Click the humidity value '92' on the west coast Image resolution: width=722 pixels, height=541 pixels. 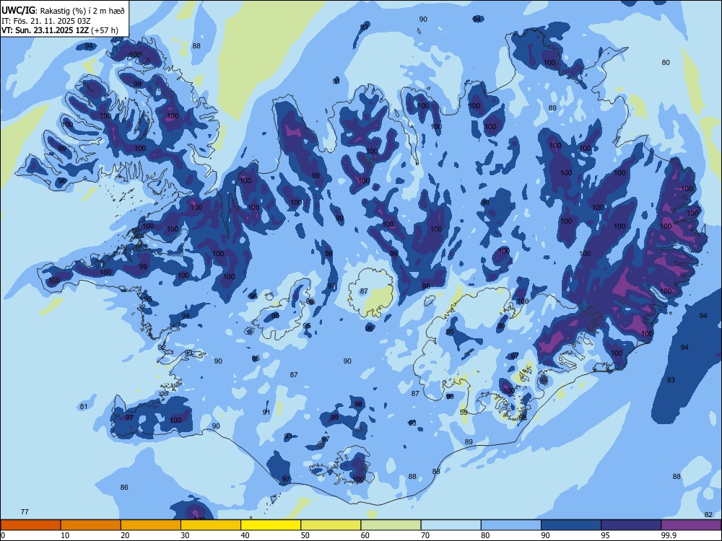point(162,348)
